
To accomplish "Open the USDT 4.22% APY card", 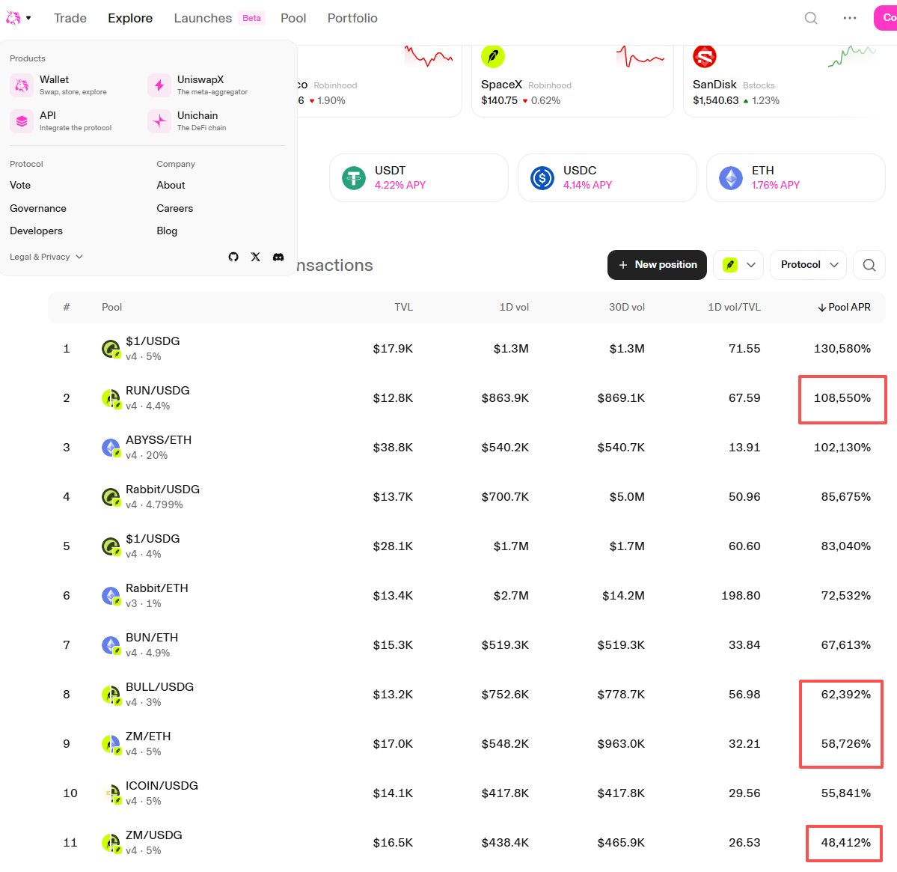I will click(419, 178).
